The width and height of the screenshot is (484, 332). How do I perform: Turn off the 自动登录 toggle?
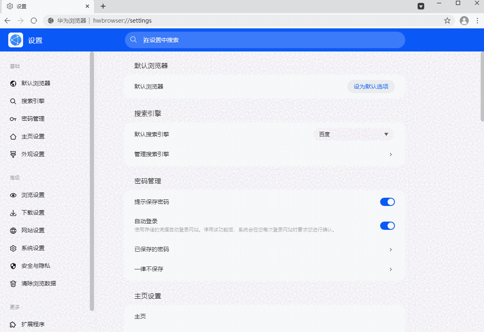point(387,226)
